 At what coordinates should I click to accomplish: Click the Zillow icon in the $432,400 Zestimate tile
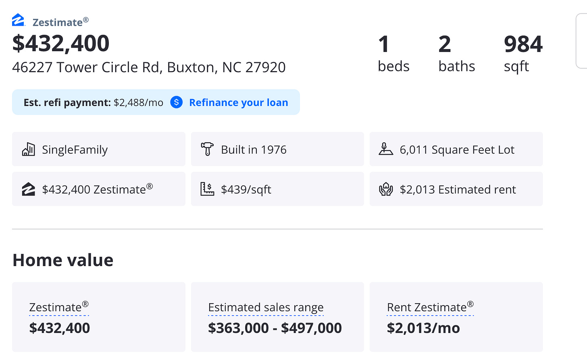pyautogui.click(x=28, y=189)
